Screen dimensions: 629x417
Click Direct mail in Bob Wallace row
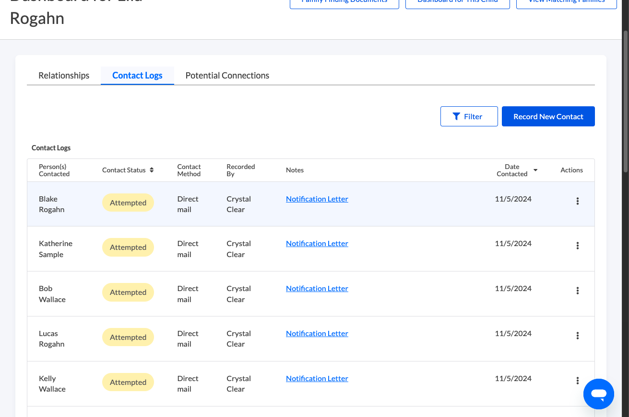click(x=188, y=294)
